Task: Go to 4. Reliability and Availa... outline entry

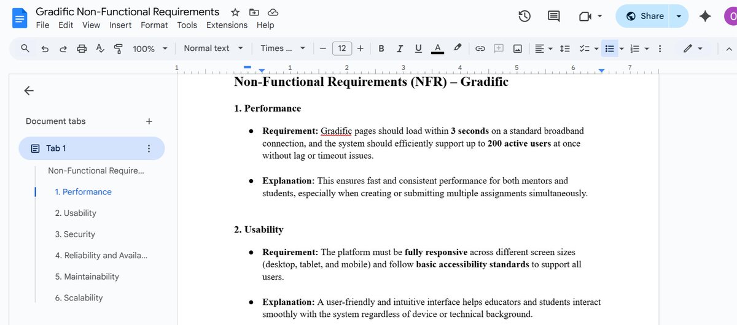Action: tap(101, 255)
